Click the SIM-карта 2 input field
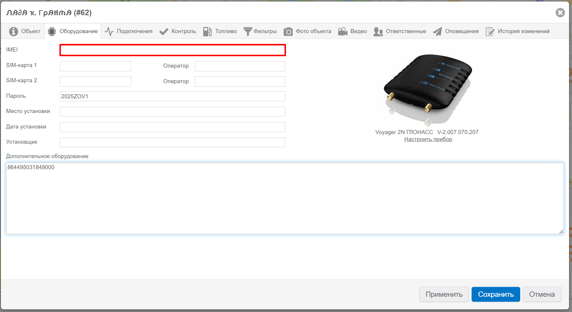This screenshot has width=572, height=312. click(95, 81)
